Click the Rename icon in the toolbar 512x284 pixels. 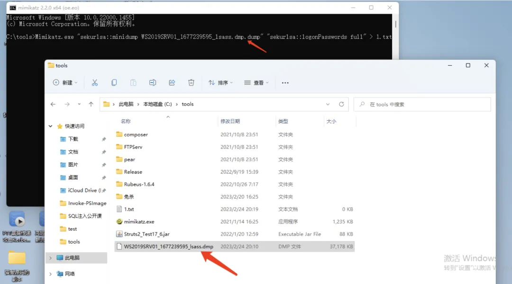click(x=152, y=82)
